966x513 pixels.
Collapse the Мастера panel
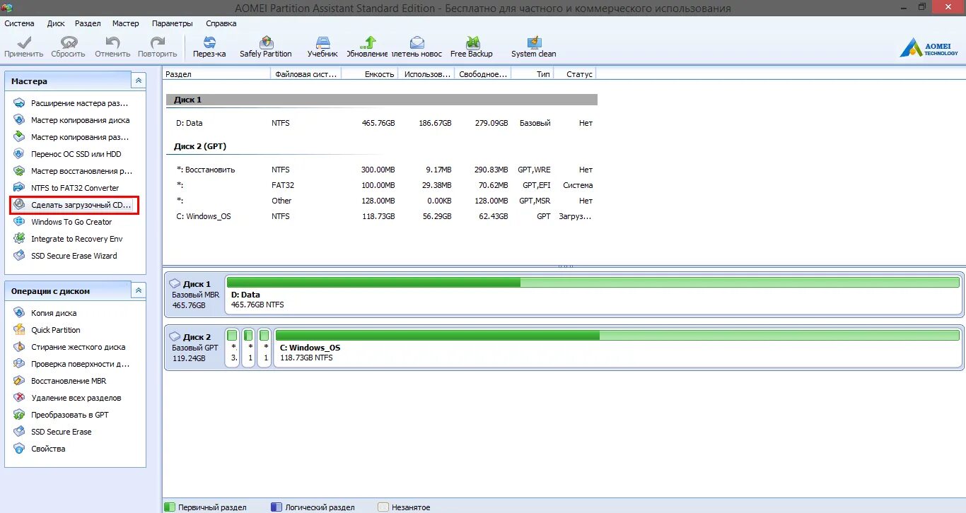139,81
